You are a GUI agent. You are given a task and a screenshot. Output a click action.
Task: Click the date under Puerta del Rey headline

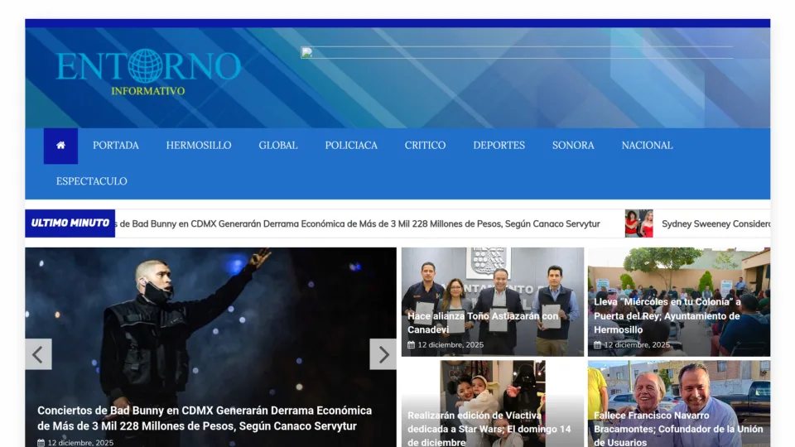(x=632, y=345)
